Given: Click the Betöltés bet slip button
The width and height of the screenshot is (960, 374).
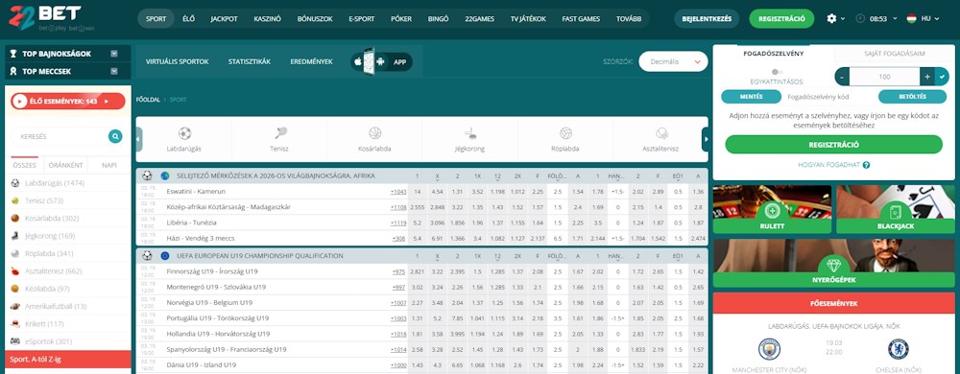Looking at the screenshot, I should pyautogui.click(x=912, y=97).
